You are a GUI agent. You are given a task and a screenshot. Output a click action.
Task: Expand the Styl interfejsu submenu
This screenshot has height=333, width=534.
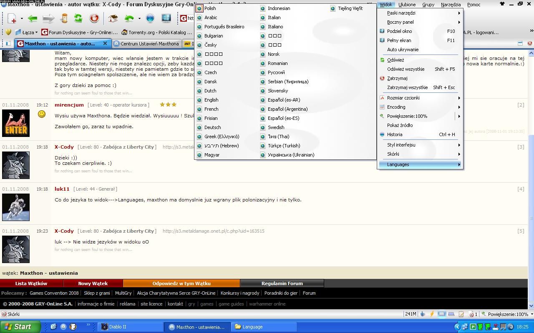[420, 145]
